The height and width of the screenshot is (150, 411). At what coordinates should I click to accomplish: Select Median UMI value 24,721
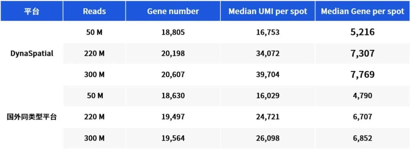pos(268,117)
